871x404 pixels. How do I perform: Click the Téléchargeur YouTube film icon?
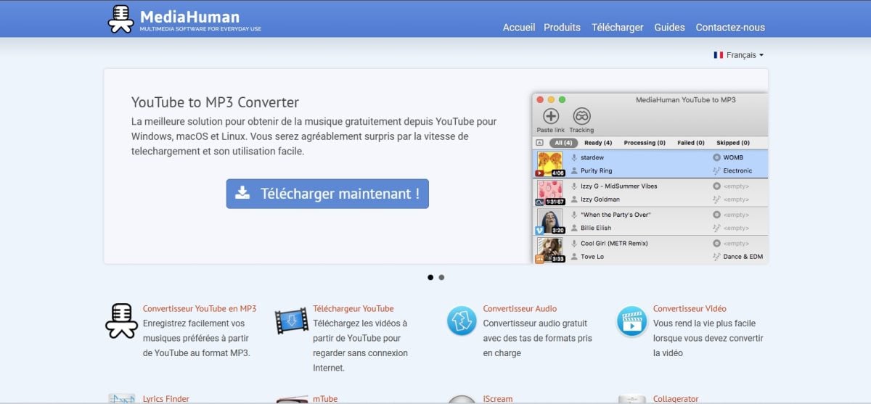(x=291, y=321)
